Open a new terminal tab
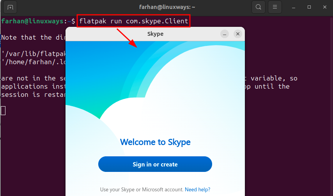Image resolution: width=333 pixels, height=196 pixels. (10, 7)
